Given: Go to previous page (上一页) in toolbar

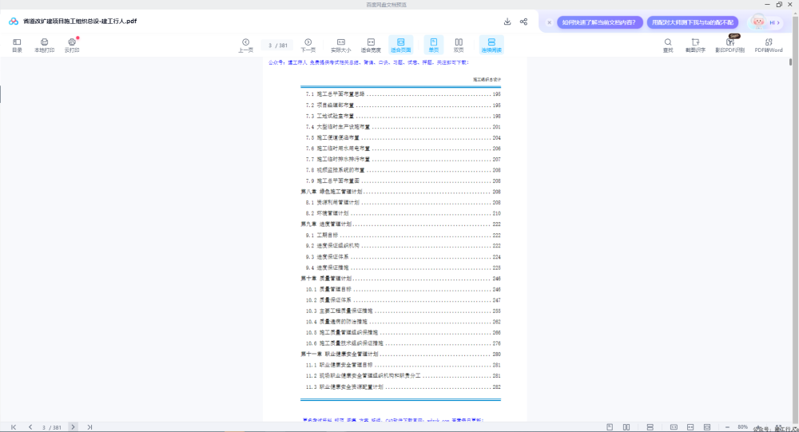Looking at the screenshot, I should (x=245, y=46).
